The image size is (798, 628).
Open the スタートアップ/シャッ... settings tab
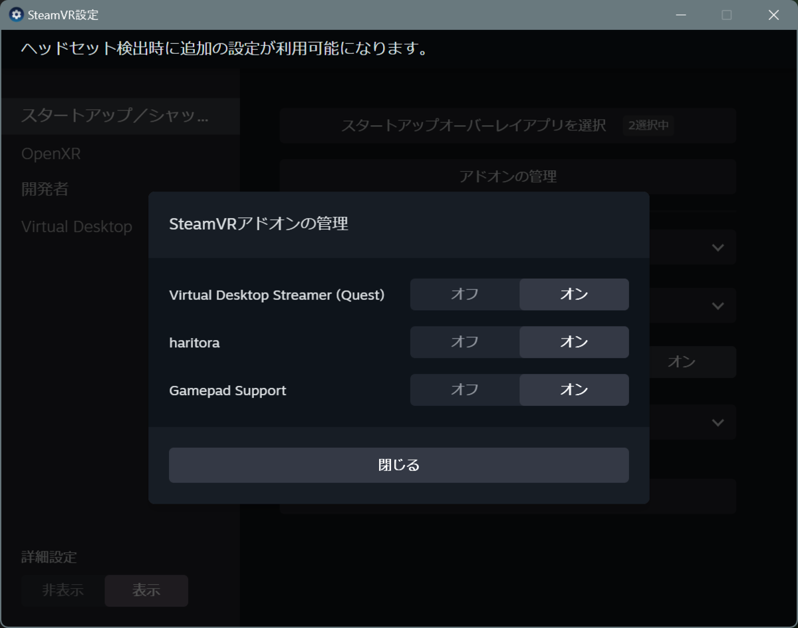click(120, 116)
